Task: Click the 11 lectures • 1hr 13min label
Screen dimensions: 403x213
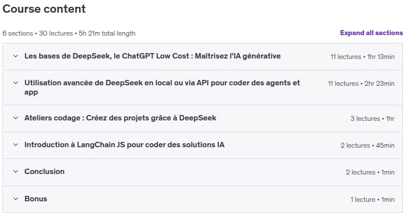Action: click(x=362, y=57)
